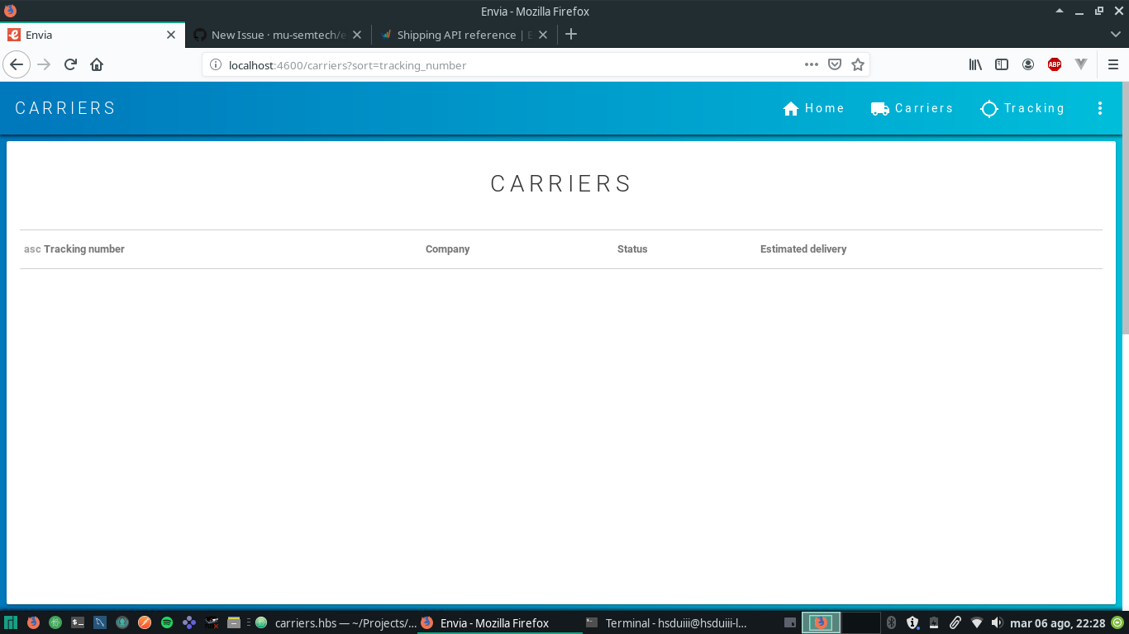Image resolution: width=1129 pixels, height=634 pixels.
Task: Open the Spotify taskbar launcher
Action: coord(167,623)
